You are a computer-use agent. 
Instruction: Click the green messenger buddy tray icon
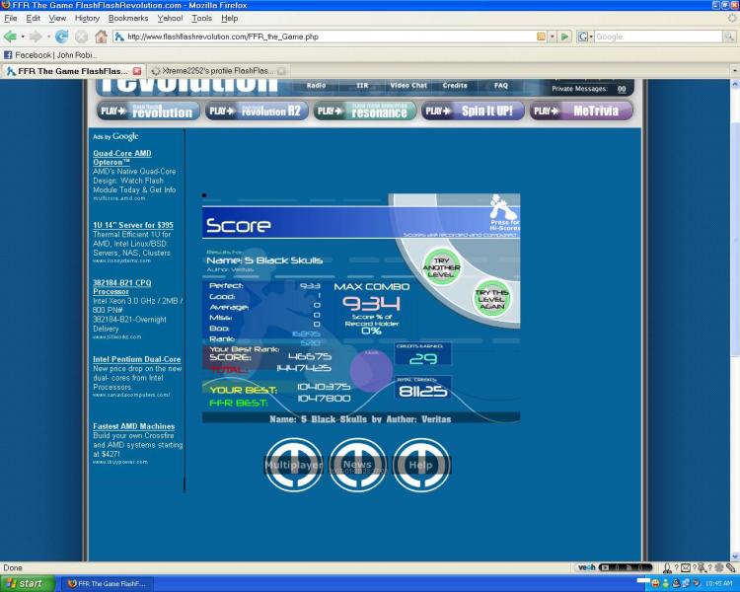665,583
